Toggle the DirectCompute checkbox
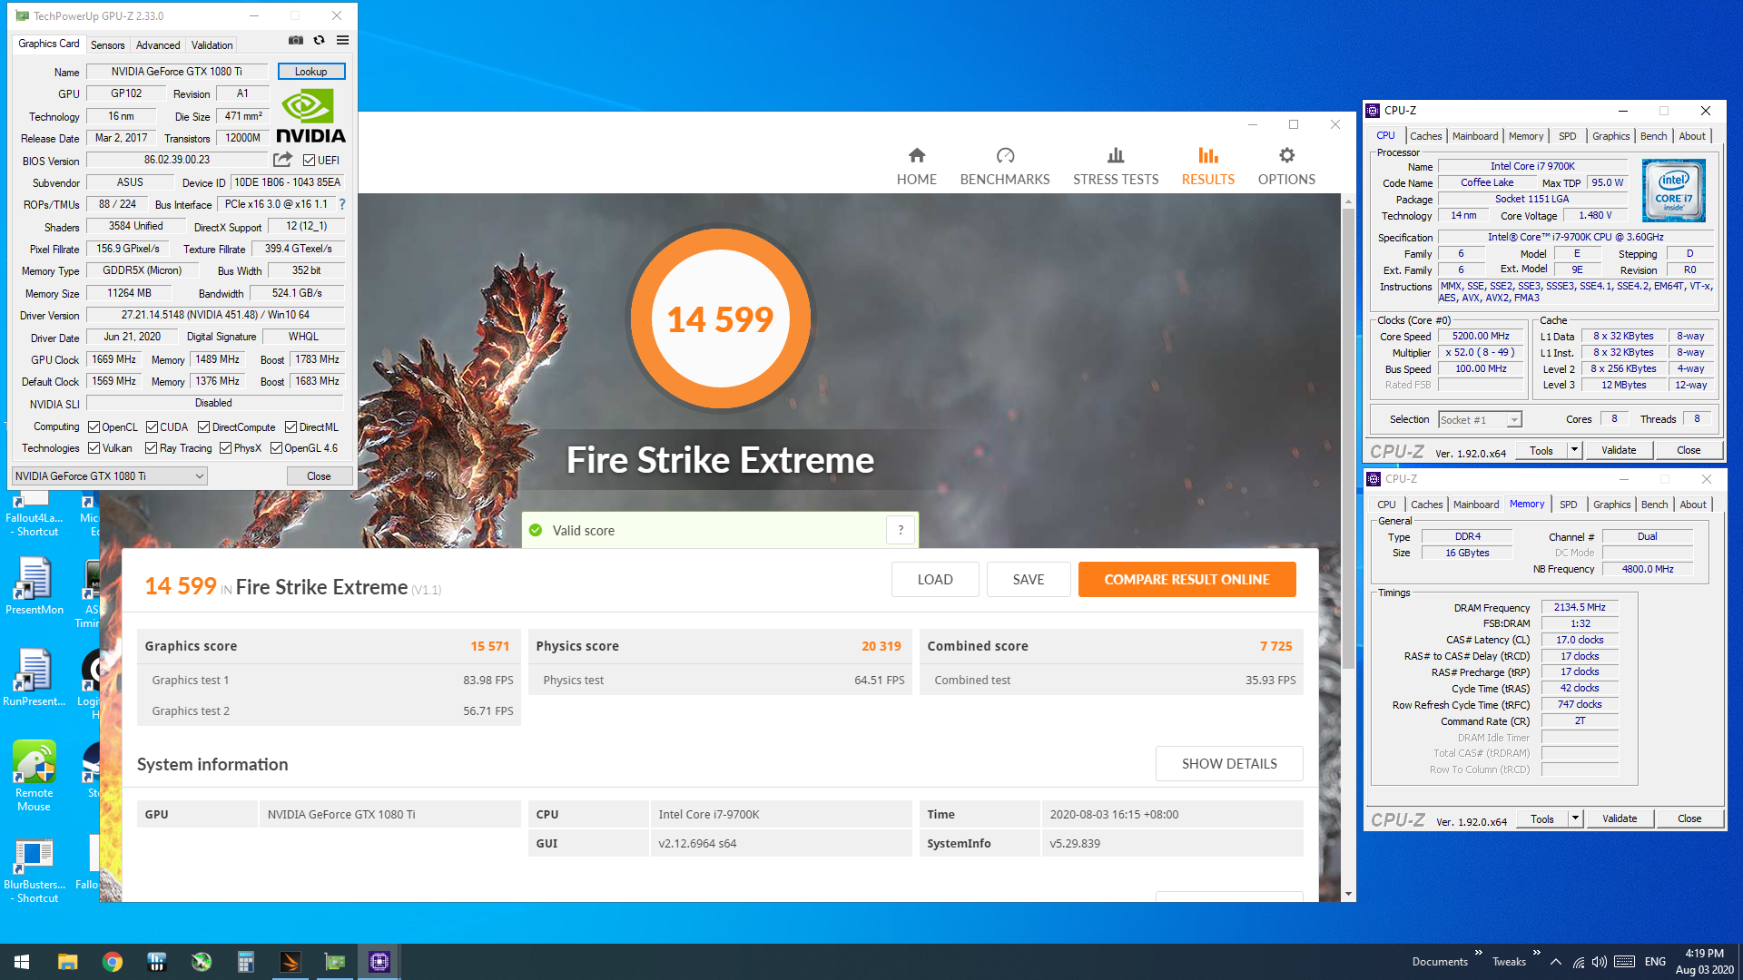Viewport: 1743px width, 980px height. point(203,427)
